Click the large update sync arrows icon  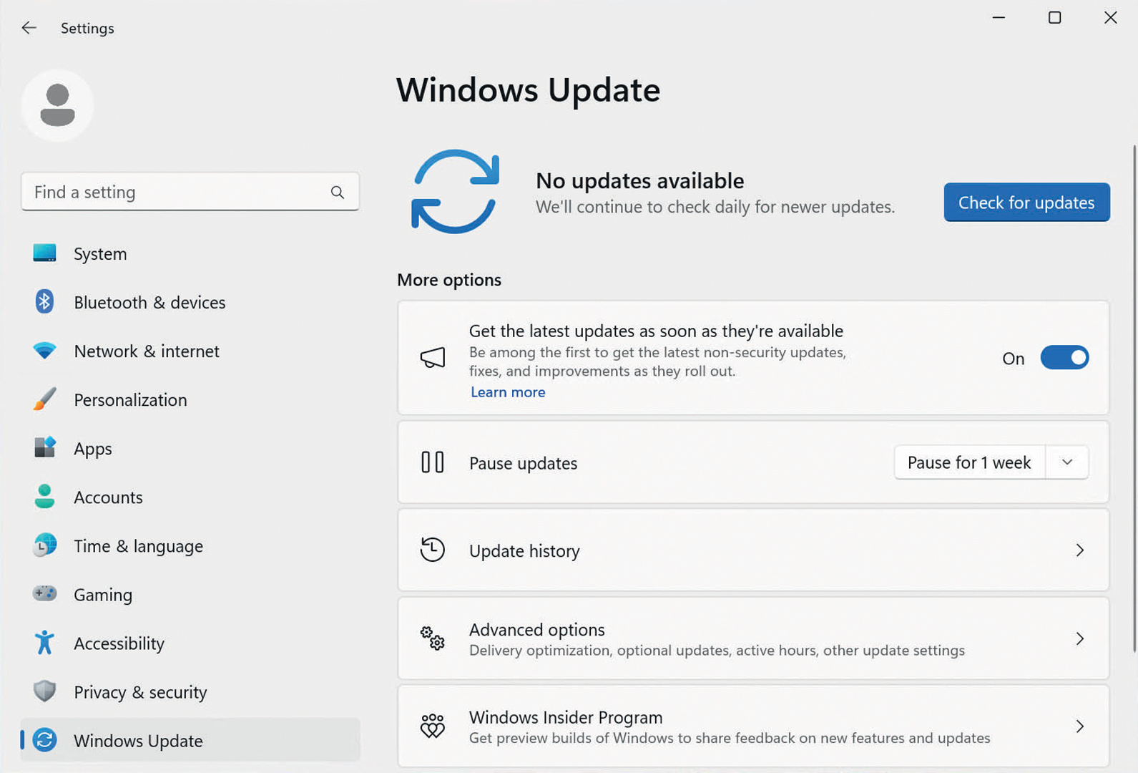455,191
